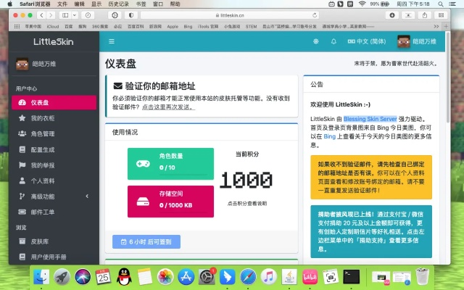Click the Safari history clock icon
Screen dimensions: 464x290
tap(88, 15)
